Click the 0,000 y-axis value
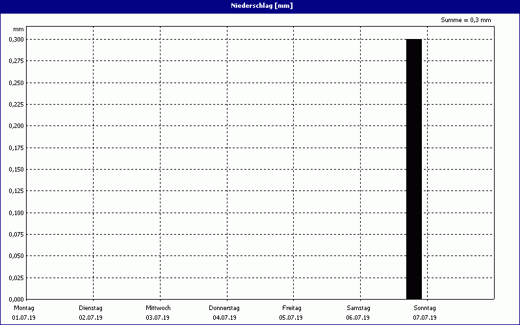 [16, 299]
